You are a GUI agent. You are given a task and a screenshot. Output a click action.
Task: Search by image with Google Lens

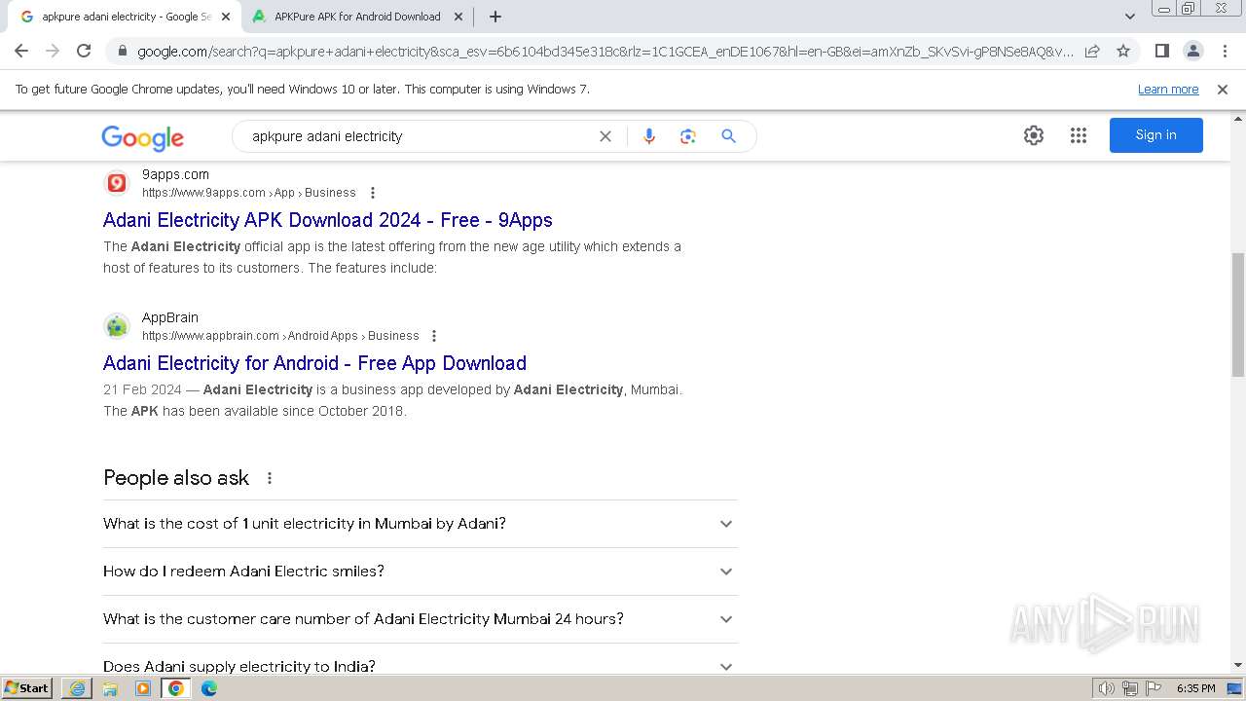click(x=688, y=136)
